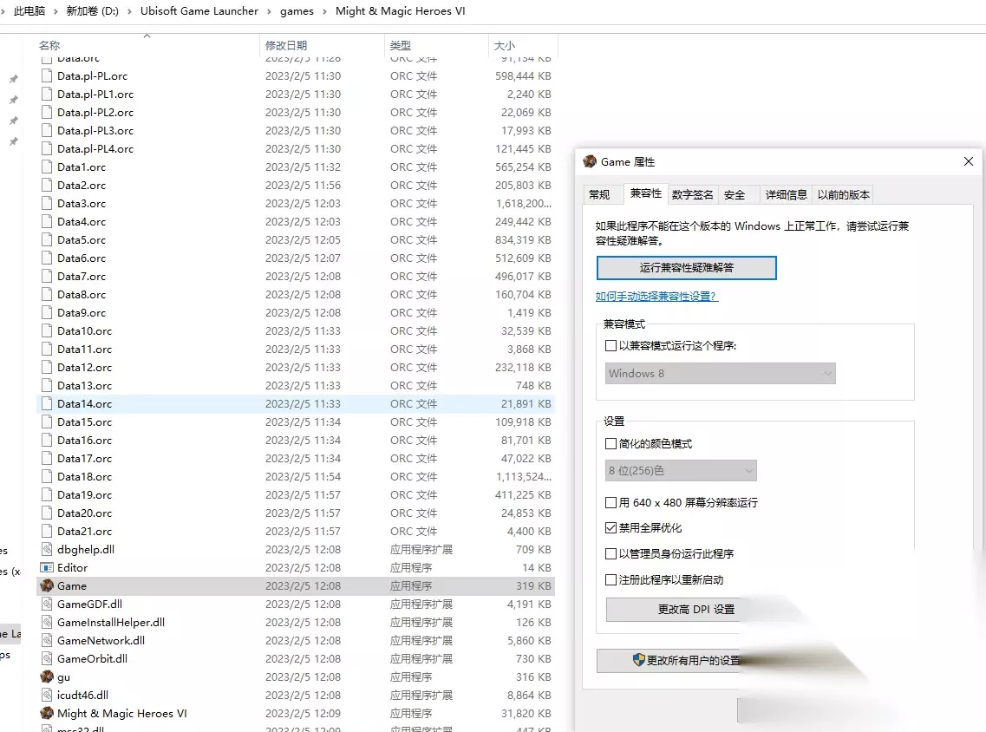This screenshot has width=986, height=732.
Task: Enable 用 640 x 480 屏幕分辨率运行 checkbox
Action: (611, 502)
